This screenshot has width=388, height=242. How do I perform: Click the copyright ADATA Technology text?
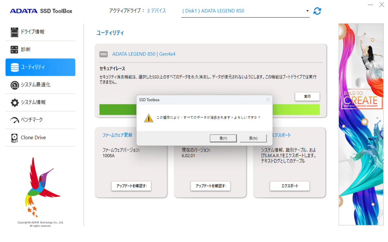pos(40,224)
